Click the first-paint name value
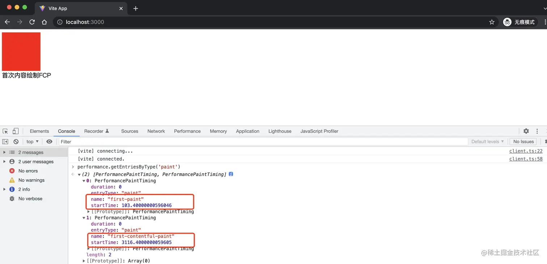This screenshot has height=264, width=547. coord(126,199)
